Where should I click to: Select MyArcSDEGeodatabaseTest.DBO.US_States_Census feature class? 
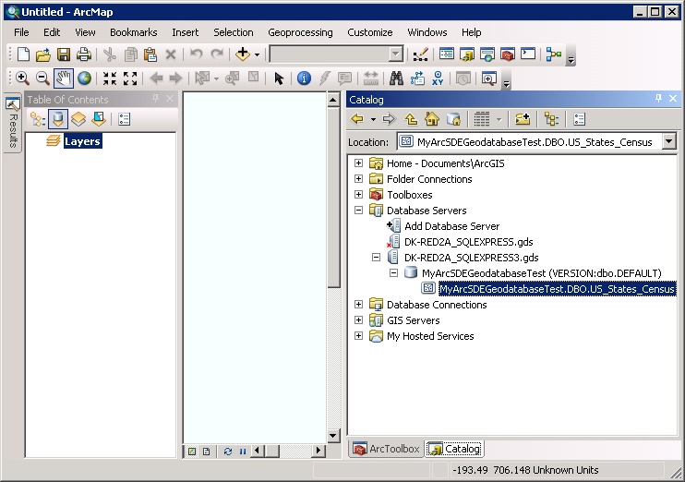(x=557, y=289)
